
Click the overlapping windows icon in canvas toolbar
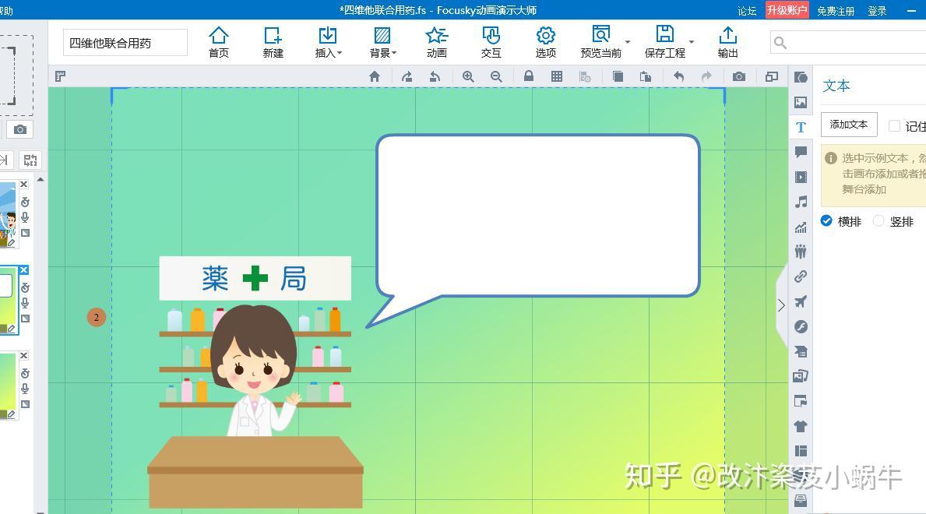(771, 76)
